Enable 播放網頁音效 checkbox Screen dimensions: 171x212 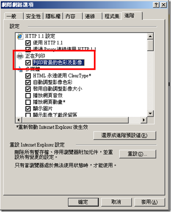pos(28,96)
